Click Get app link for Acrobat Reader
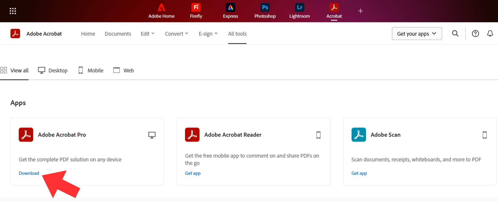 tap(193, 173)
